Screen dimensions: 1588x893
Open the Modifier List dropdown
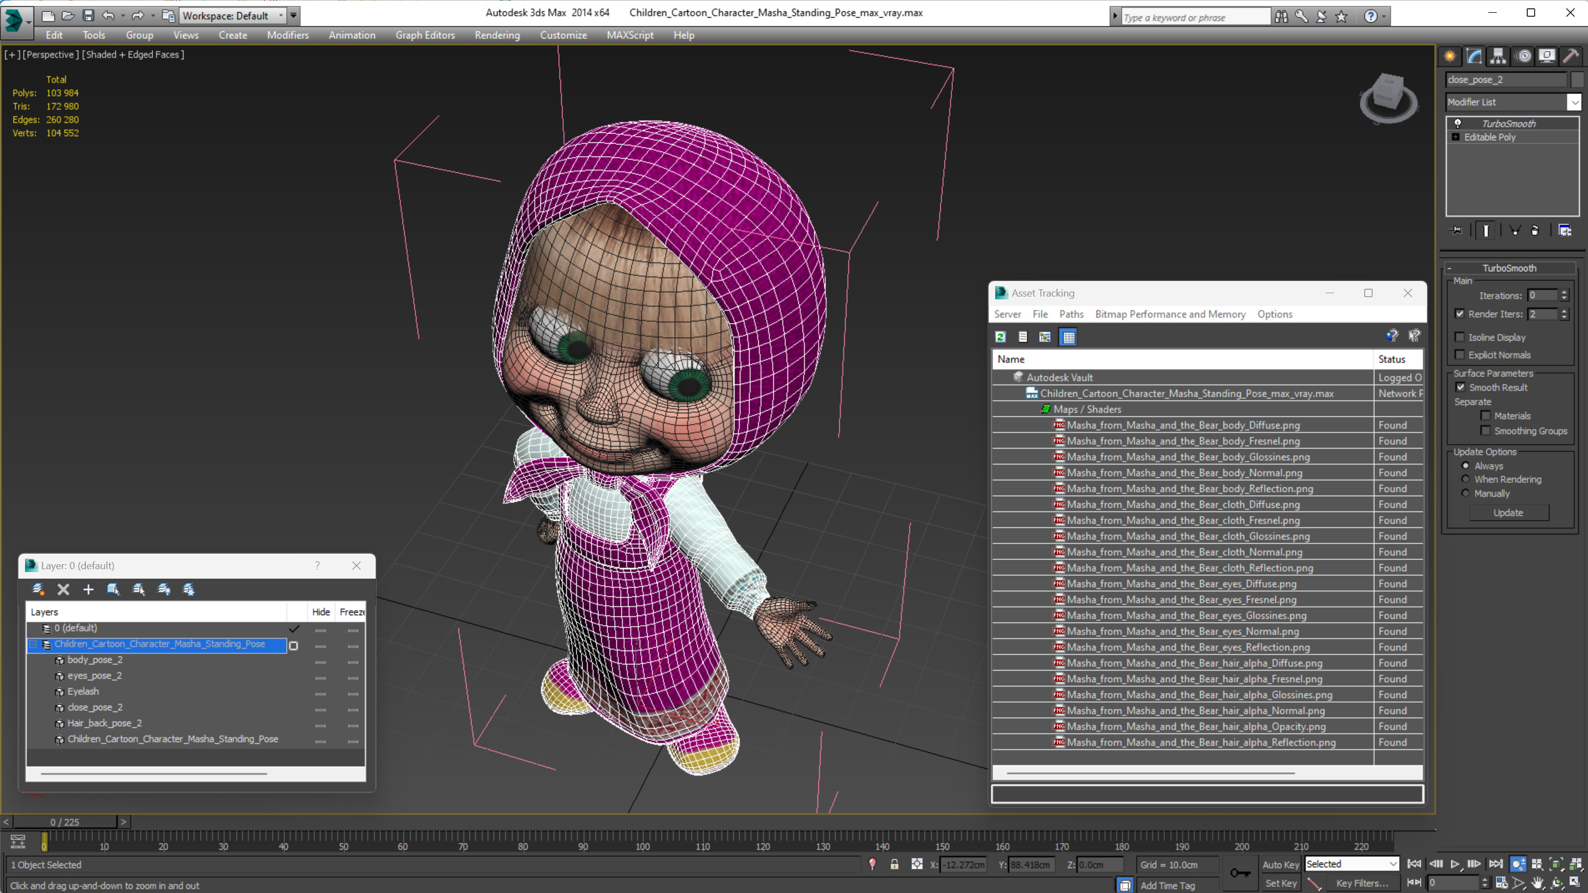(x=1574, y=102)
